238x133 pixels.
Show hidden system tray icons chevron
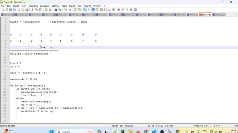(x=187, y=132)
